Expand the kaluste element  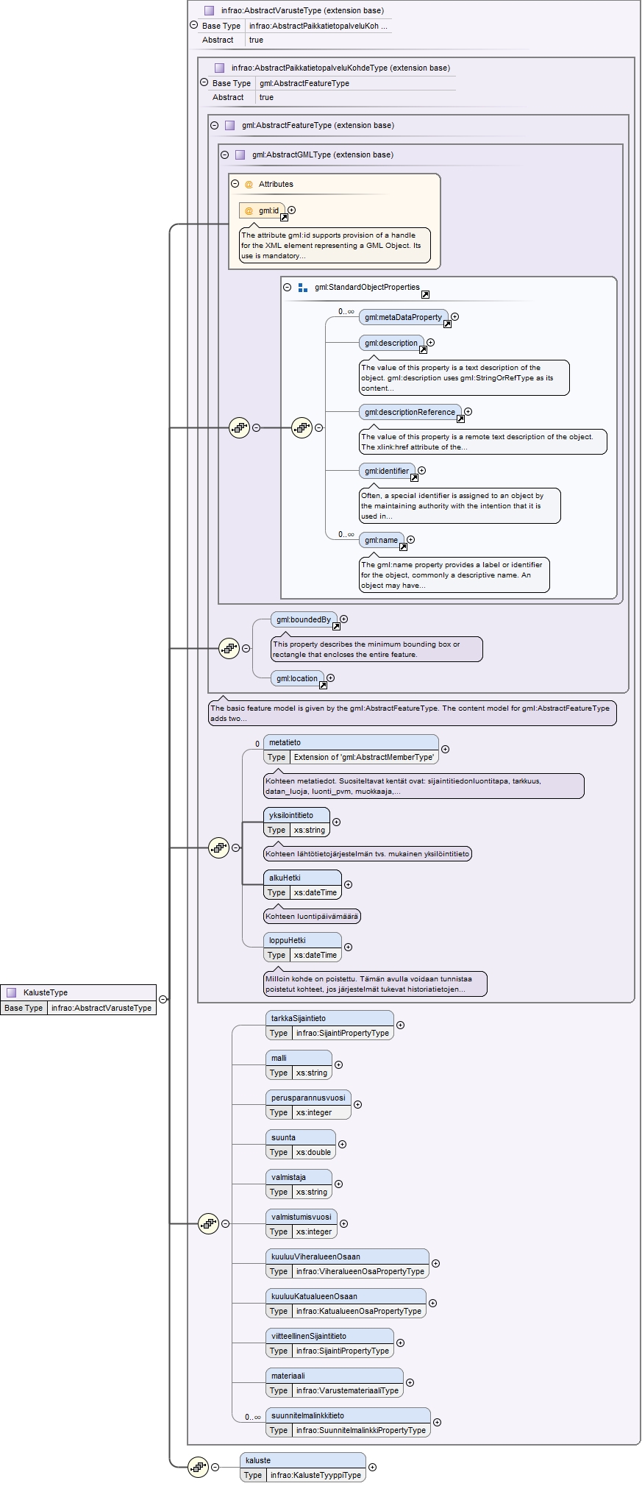(373, 1468)
